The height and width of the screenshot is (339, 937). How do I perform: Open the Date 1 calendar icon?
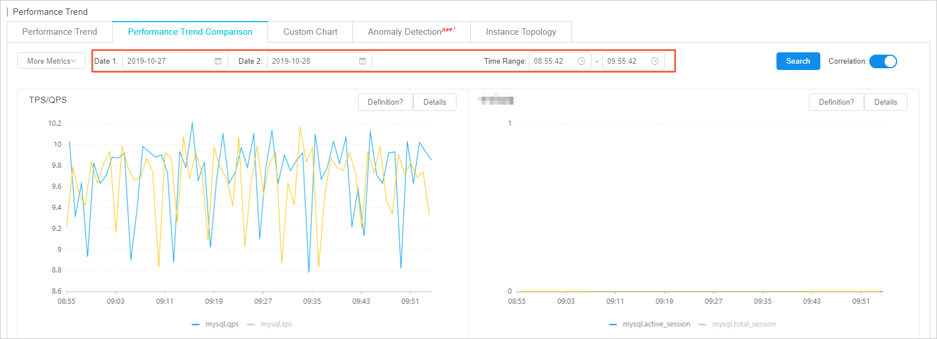click(218, 61)
